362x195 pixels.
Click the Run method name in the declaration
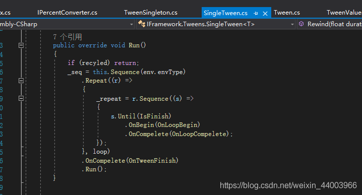point(134,45)
